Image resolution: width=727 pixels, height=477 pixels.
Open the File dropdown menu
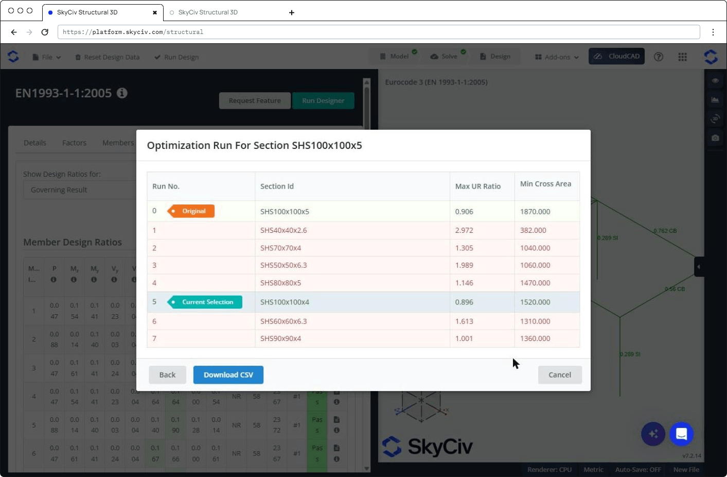point(47,57)
